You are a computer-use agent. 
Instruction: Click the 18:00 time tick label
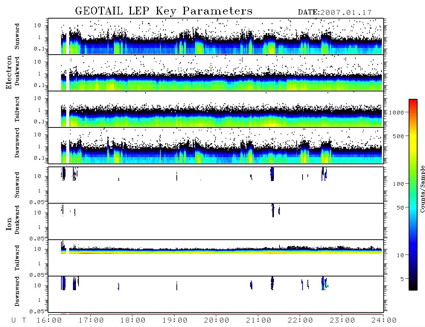(133, 321)
